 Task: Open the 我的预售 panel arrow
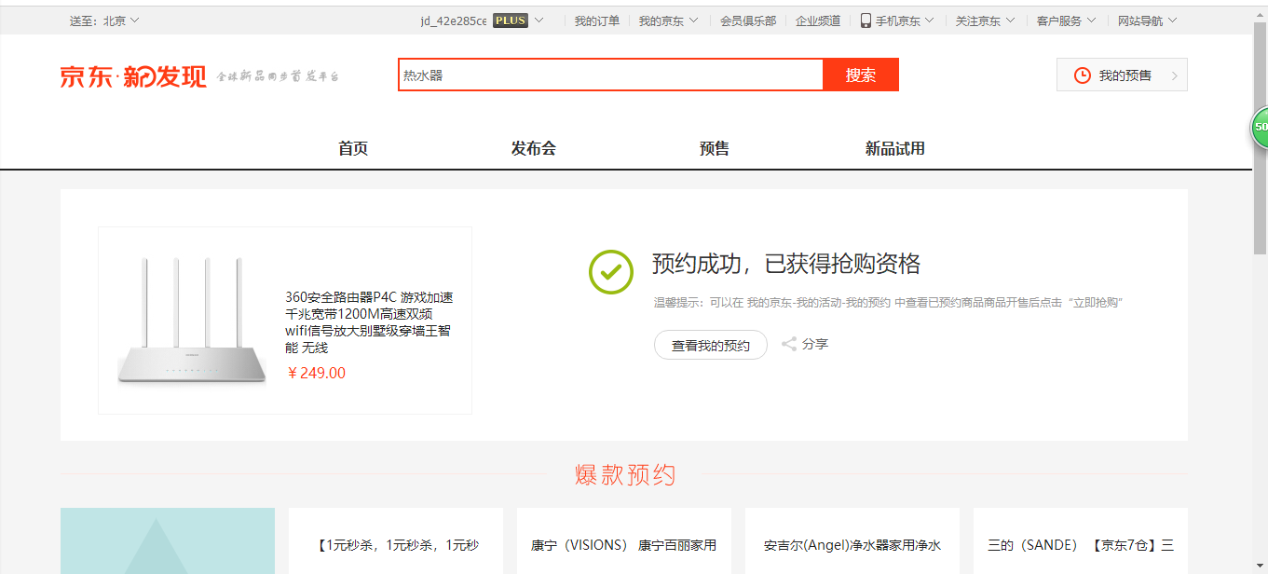click(x=1175, y=75)
